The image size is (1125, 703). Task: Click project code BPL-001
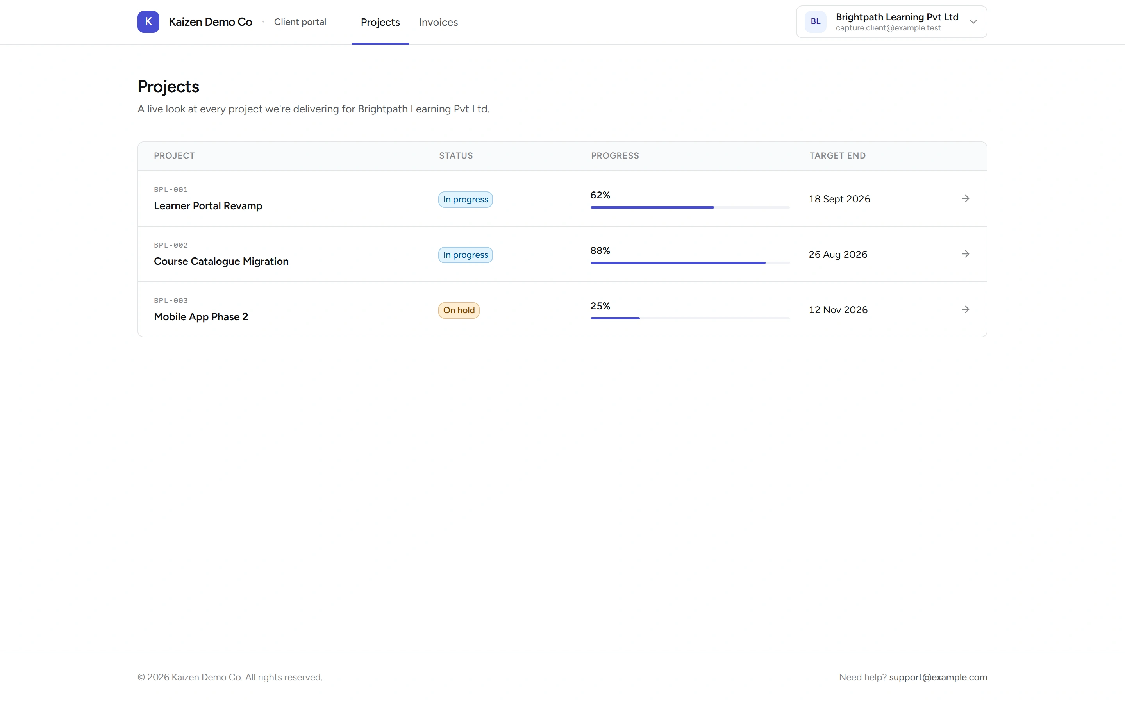pos(171,190)
